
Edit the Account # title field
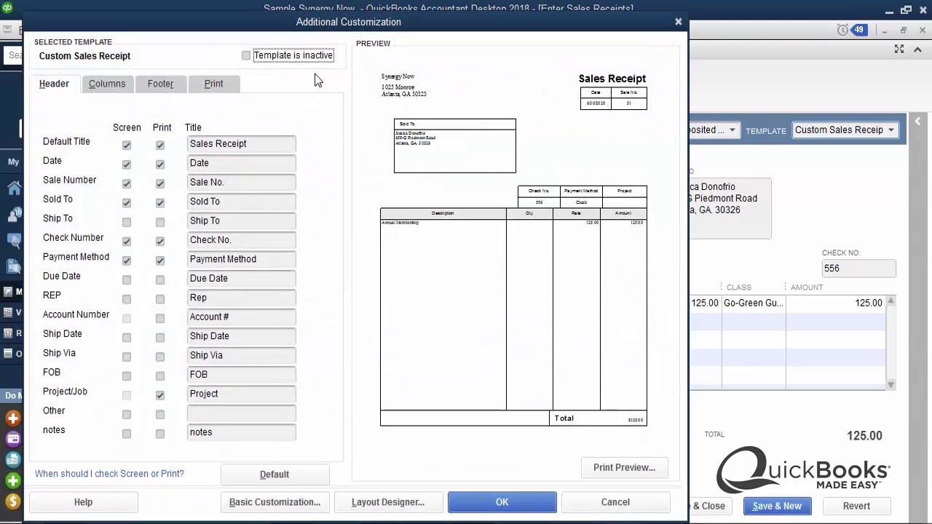(x=241, y=317)
